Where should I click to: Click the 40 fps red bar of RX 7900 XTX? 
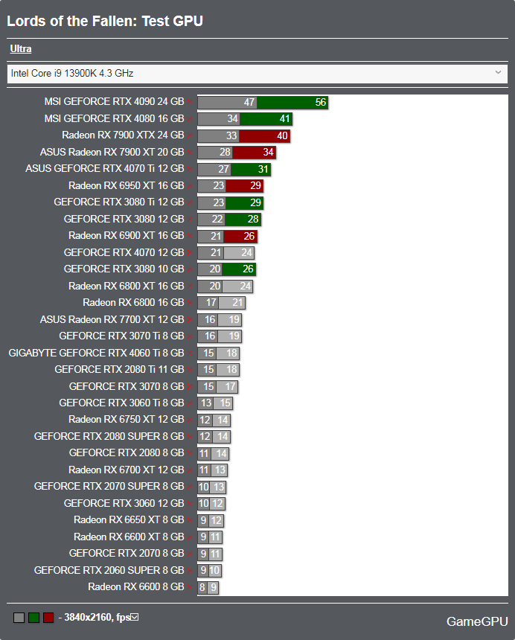point(264,136)
